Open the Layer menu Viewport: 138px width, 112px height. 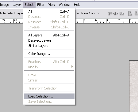(x=17, y=5)
